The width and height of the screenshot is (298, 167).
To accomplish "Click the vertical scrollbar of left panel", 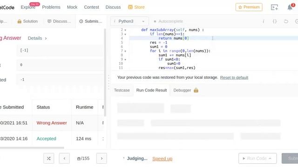I will [105, 72].
